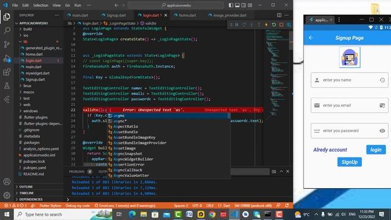
Task: Open the Selection menu
Action: click(40, 5)
